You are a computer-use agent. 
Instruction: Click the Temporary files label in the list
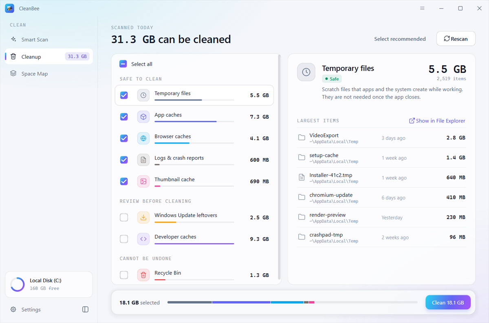pyautogui.click(x=172, y=93)
